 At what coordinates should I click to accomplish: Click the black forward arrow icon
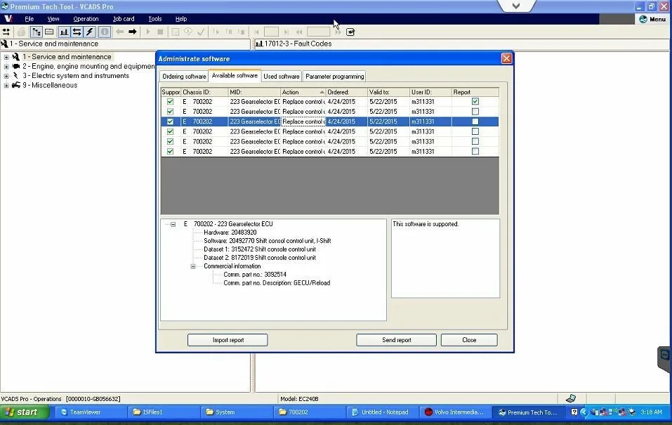(x=133, y=32)
